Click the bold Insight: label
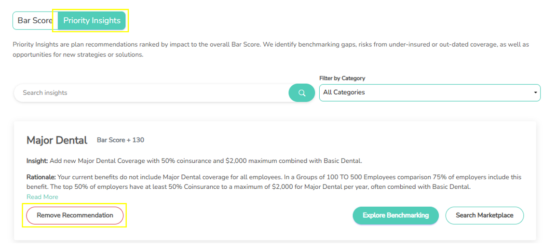This screenshot has height=250, width=543. 38,161
